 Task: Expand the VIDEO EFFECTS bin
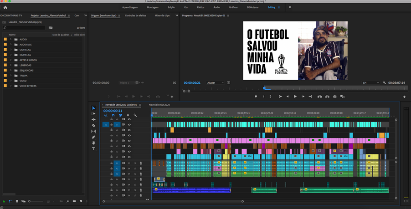11,86
